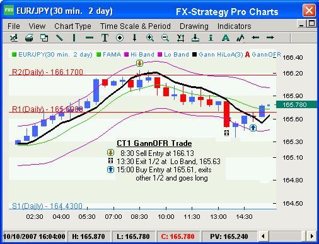
Task: Click the zoom in magnifier icon
Action: pyautogui.click(x=150, y=38)
